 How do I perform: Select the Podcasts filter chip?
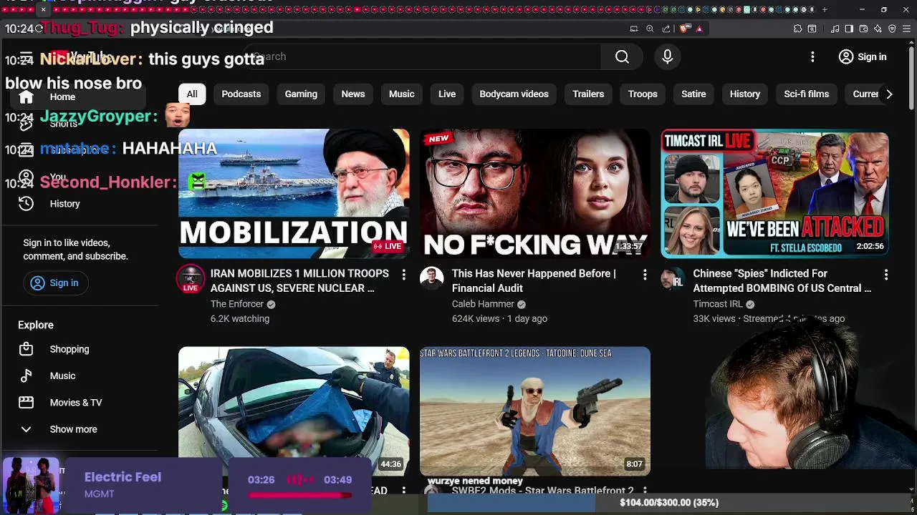click(241, 94)
